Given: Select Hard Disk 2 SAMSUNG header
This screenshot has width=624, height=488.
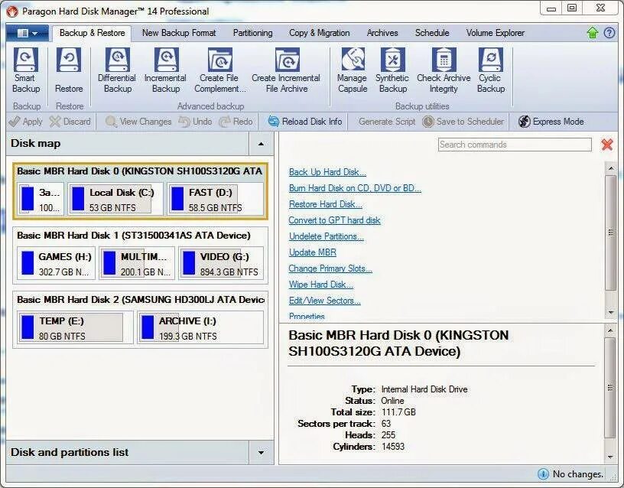Looking at the screenshot, I should (x=140, y=299).
